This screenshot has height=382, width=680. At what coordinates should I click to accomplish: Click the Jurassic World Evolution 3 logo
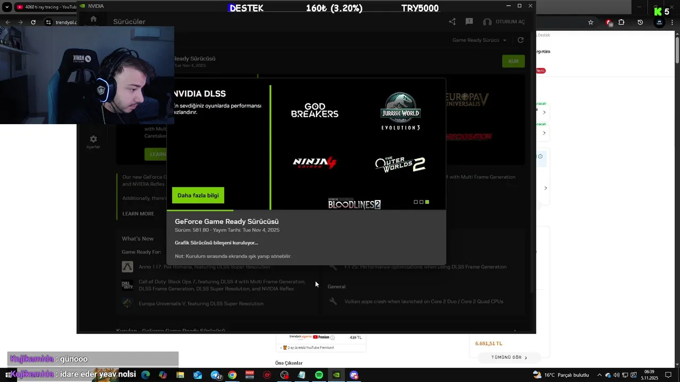tap(401, 111)
